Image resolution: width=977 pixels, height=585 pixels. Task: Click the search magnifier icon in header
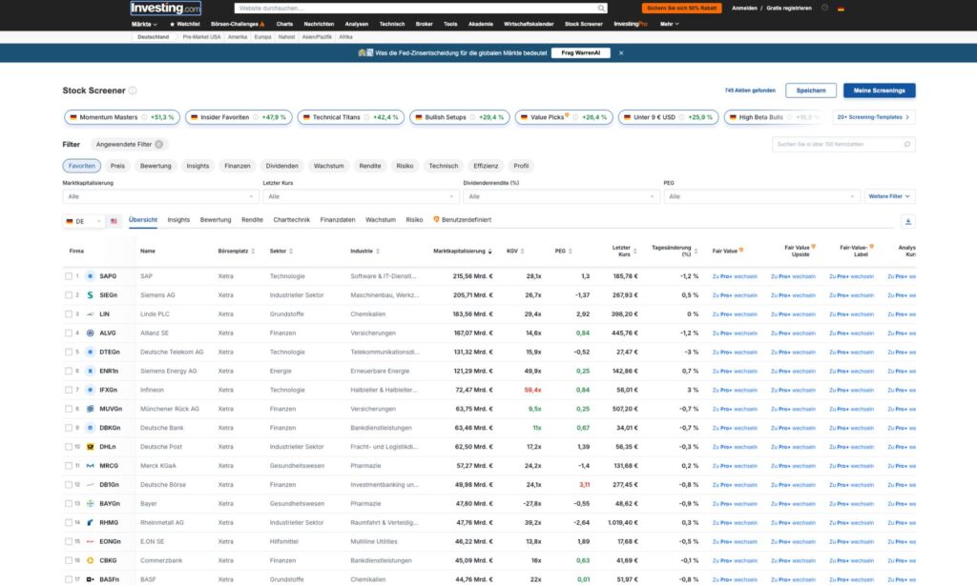[601, 8]
